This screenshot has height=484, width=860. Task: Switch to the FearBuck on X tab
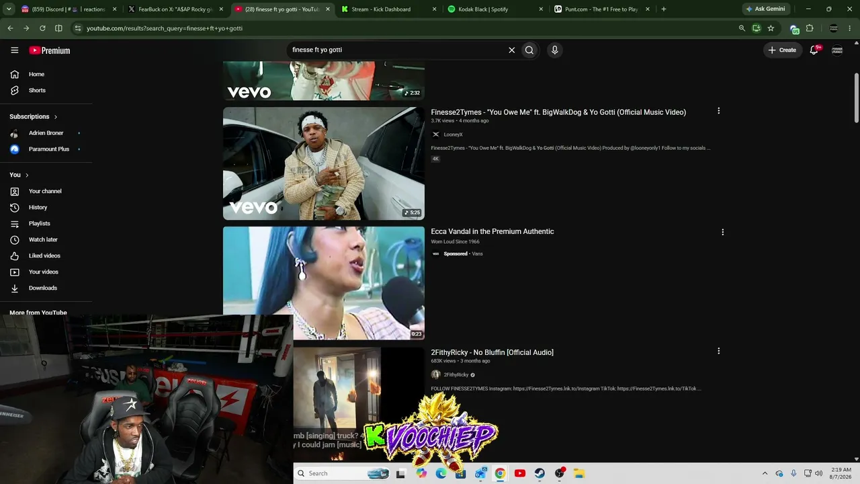pyautogui.click(x=175, y=9)
